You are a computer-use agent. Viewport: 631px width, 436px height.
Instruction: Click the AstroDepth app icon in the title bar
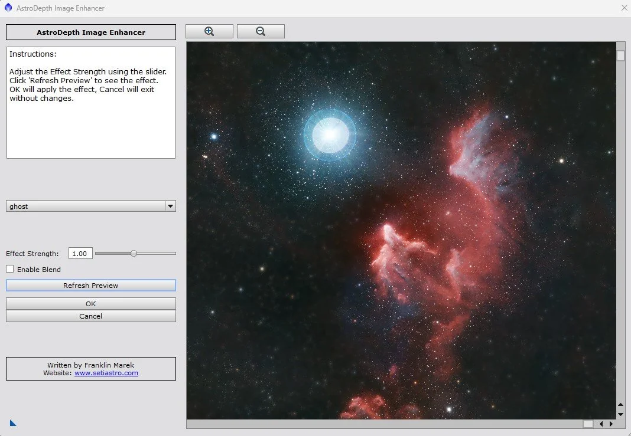tap(7, 8)
